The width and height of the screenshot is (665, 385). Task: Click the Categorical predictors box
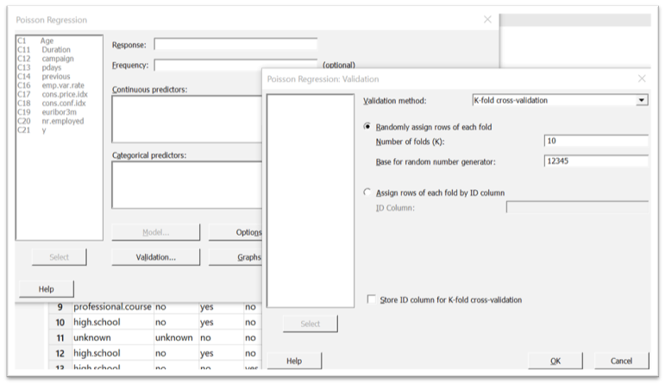click(x=187, y=185)
